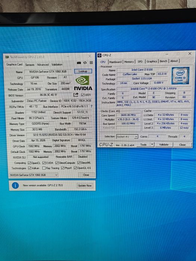The image size is (196, 261).
Task: Click the Shaders value 1152 Unified
Action: click(x=38, y=112)
